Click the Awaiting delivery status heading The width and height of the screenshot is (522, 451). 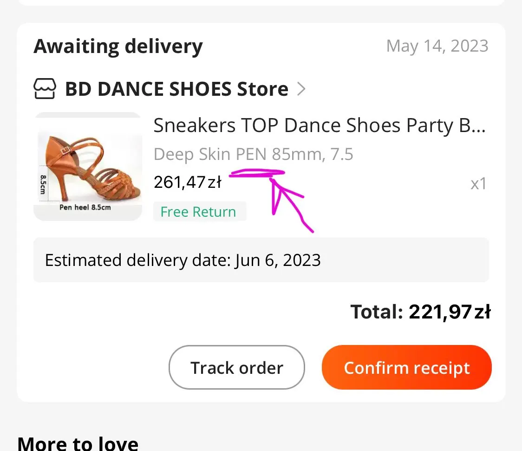118,46
